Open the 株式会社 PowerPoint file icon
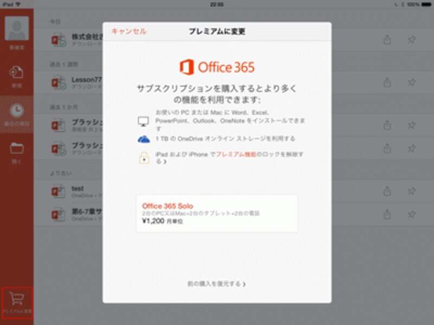The height and width of the screenshot is (325, 434). click(59, 40)
